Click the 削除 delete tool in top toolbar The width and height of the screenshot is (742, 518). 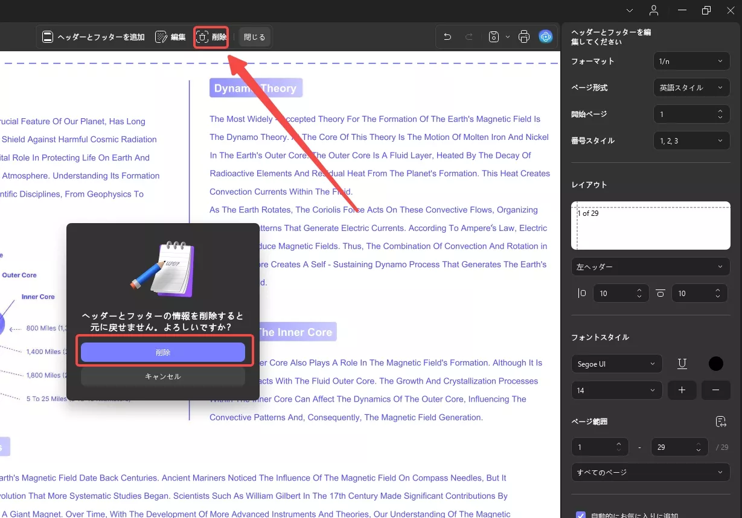211,37
